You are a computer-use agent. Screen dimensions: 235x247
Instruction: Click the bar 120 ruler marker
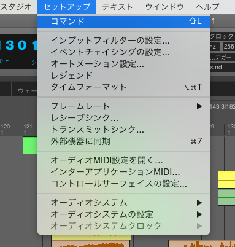[x=5, y=129]
